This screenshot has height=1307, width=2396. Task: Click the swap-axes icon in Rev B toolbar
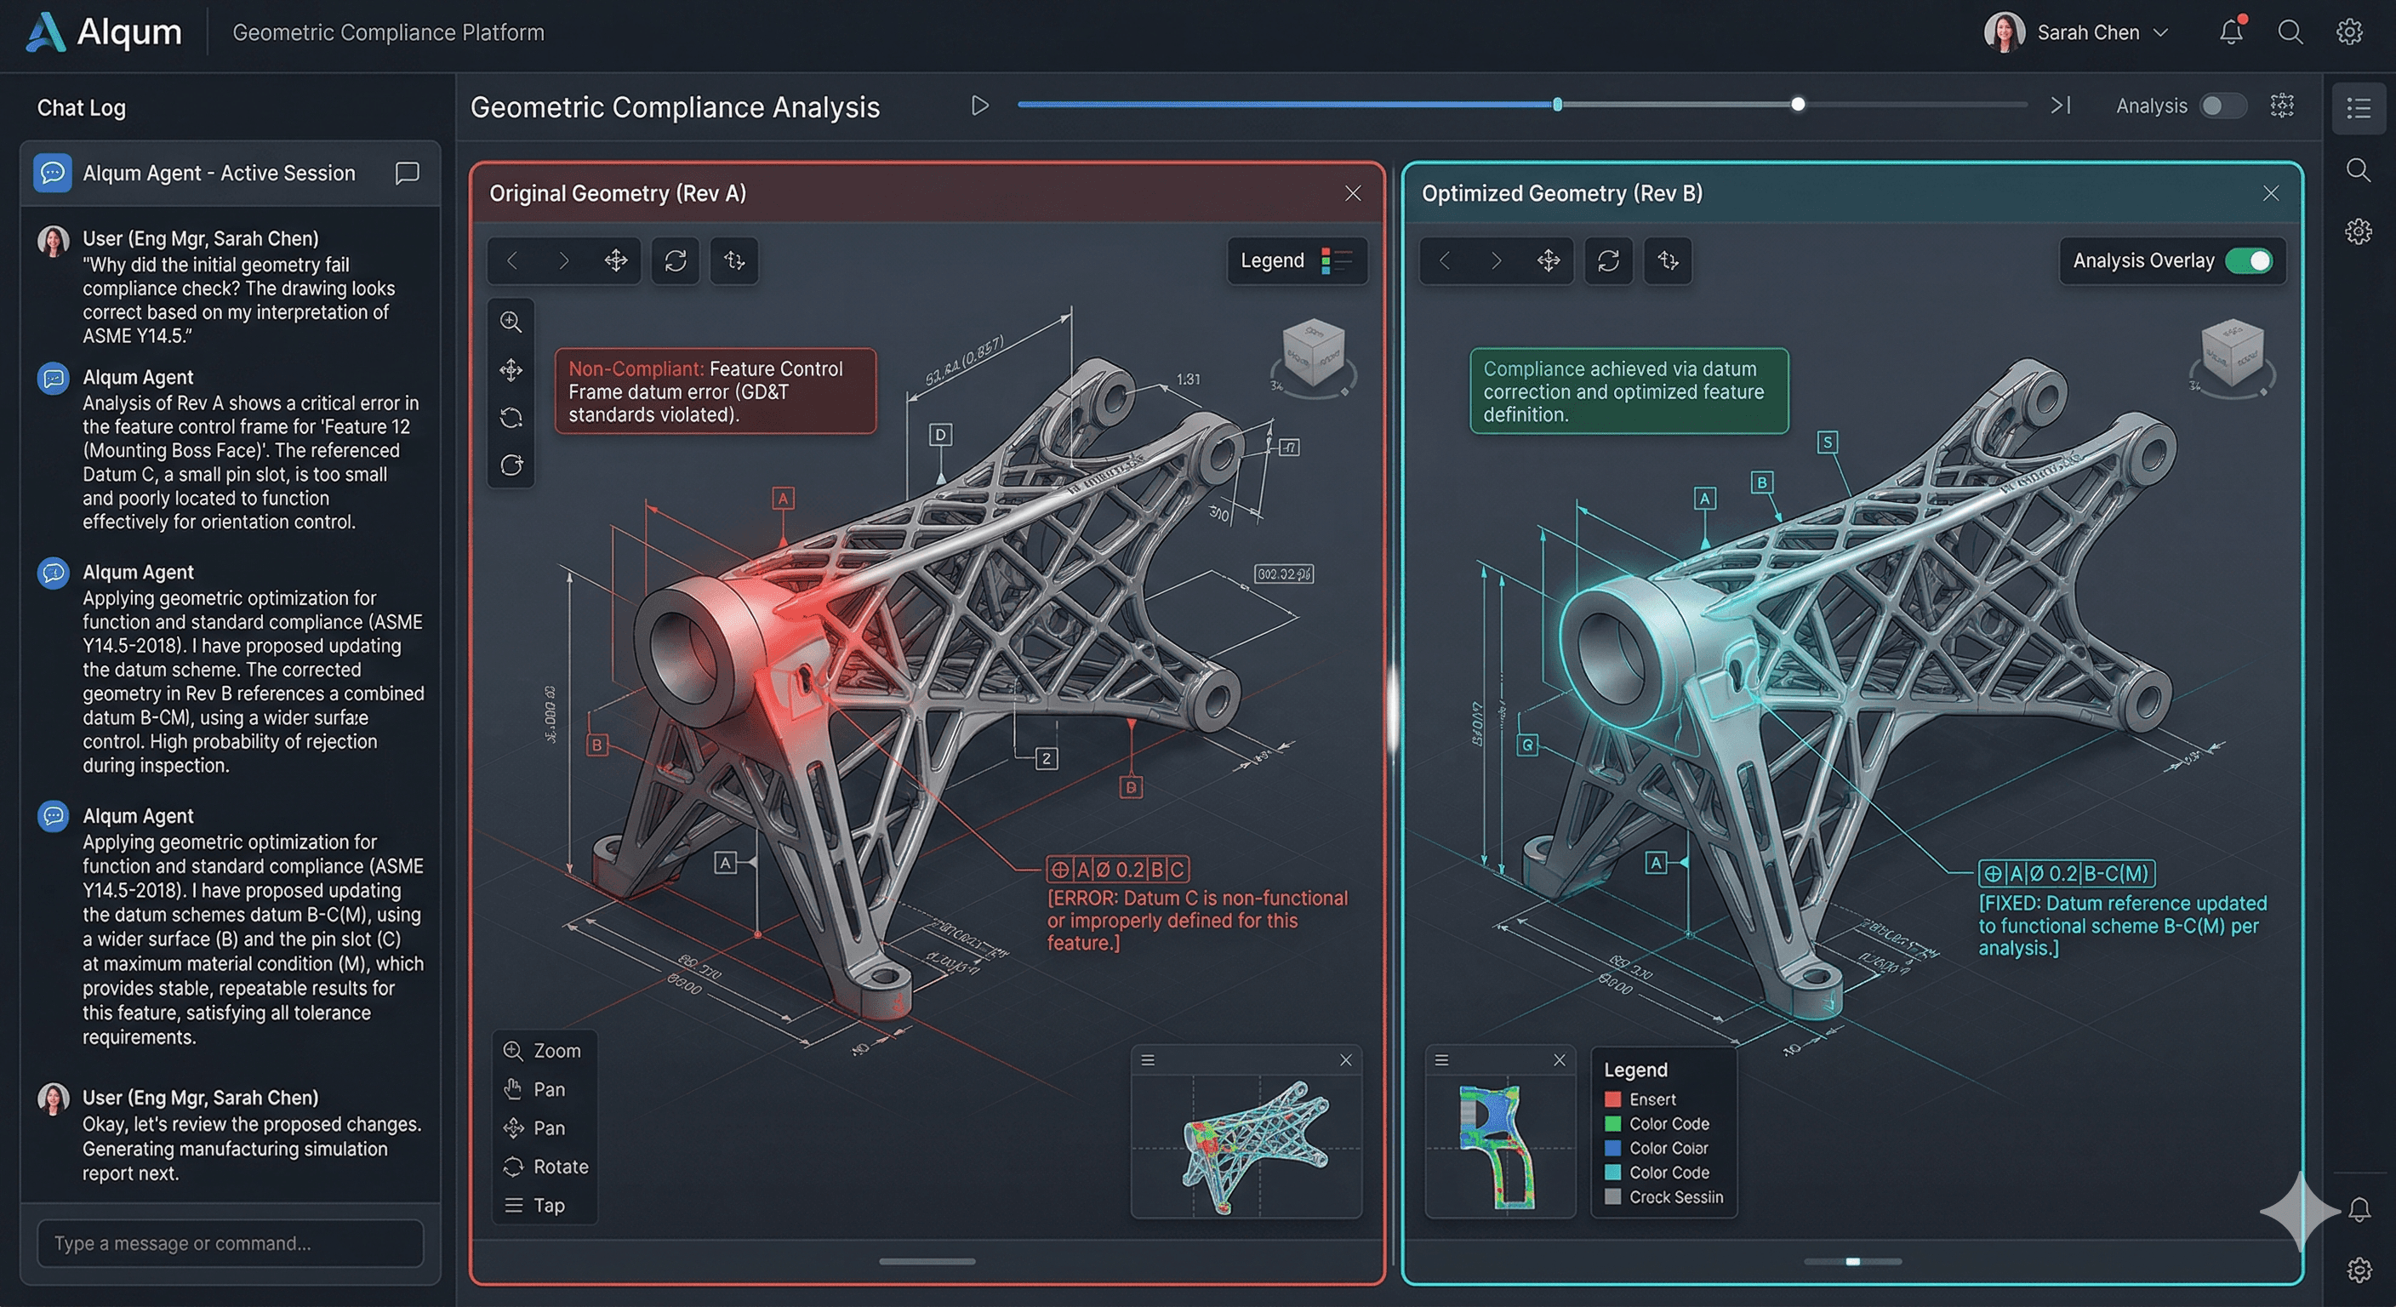pyautogui.click(x=1667, y=261)
